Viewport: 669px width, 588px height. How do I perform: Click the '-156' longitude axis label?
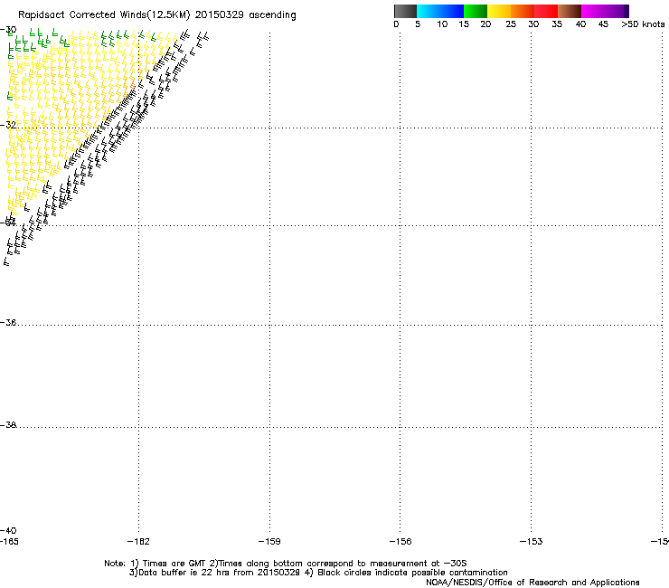400,542
